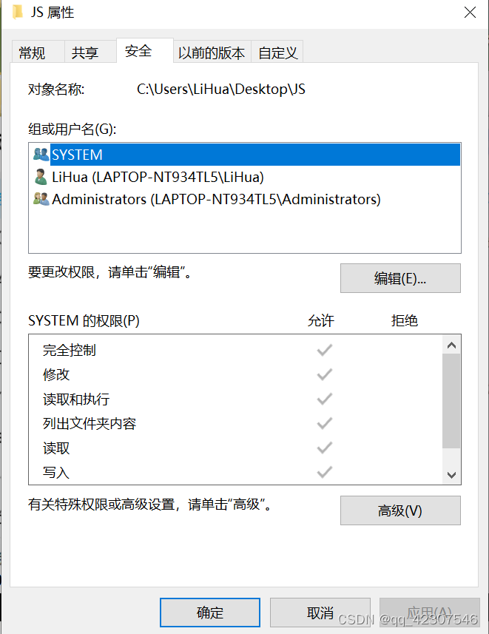The image size is (489, 634).
Task: Open the 以前的版本 tab
Action: click(x=212, y=51)
